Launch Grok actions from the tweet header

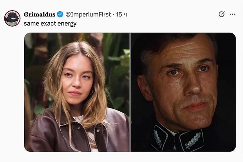click(x=221, y=15)
